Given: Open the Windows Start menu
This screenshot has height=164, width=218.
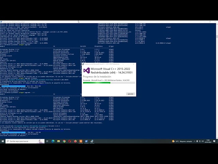Looking at the screenshot, I should click(2, 141).
